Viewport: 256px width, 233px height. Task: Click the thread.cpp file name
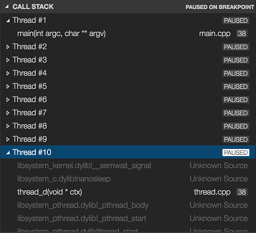click(212, 192)
